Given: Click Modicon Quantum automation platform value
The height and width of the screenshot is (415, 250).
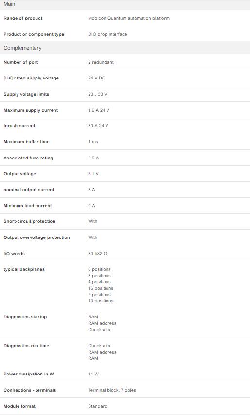Looking at the screenshot, I should pos(129,18).
